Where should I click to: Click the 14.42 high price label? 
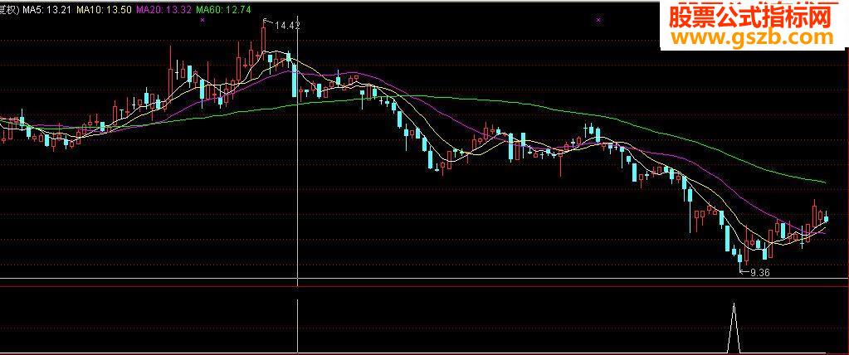(287, 26)
